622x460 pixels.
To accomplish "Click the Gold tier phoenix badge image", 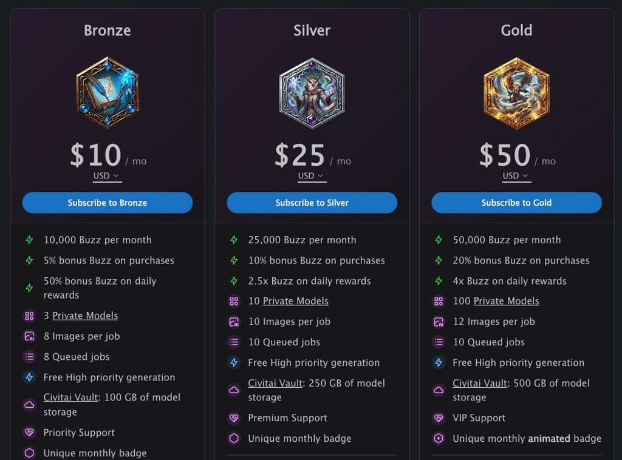I will click(516, 92).
